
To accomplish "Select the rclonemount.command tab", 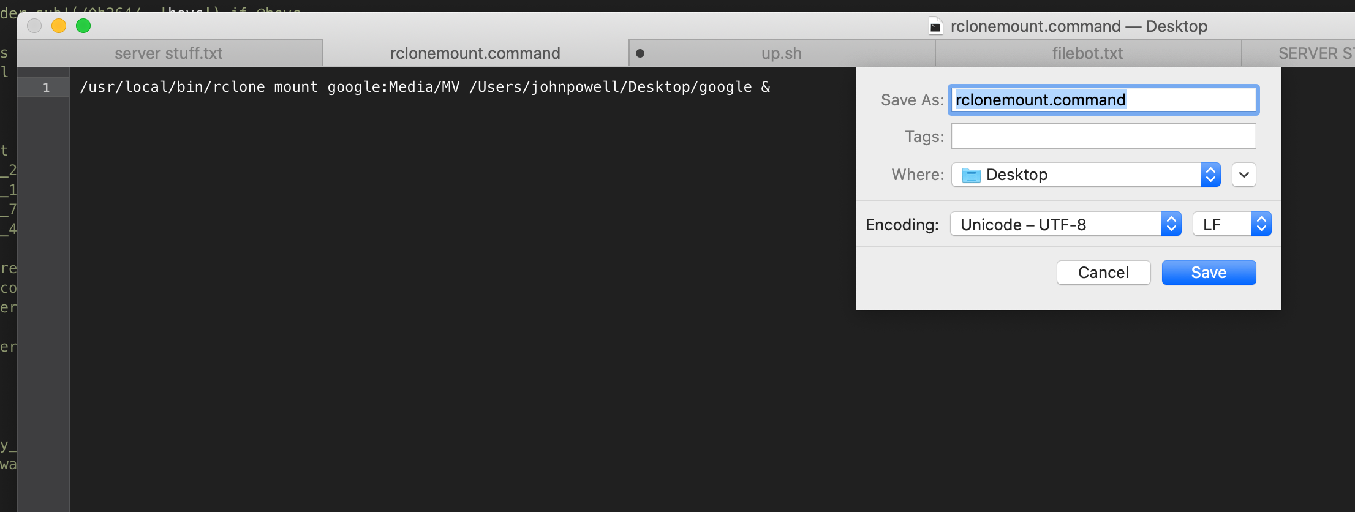I will [475, 53].
